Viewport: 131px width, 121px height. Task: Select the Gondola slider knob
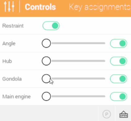pos(46,79)
